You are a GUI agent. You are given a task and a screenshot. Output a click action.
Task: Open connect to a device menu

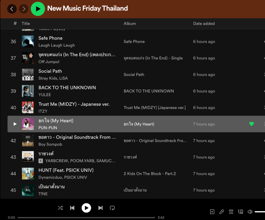[x=240, y=212]
